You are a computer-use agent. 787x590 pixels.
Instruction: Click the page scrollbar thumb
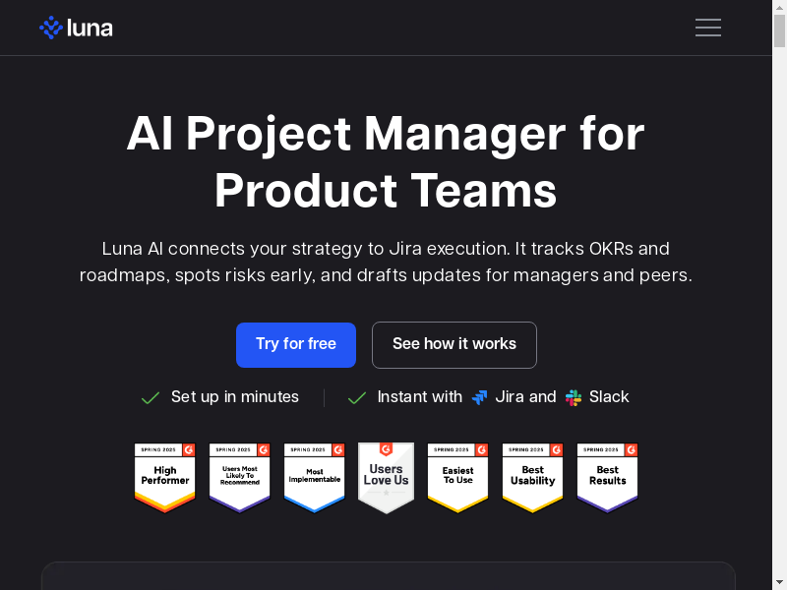click(779, 29)
